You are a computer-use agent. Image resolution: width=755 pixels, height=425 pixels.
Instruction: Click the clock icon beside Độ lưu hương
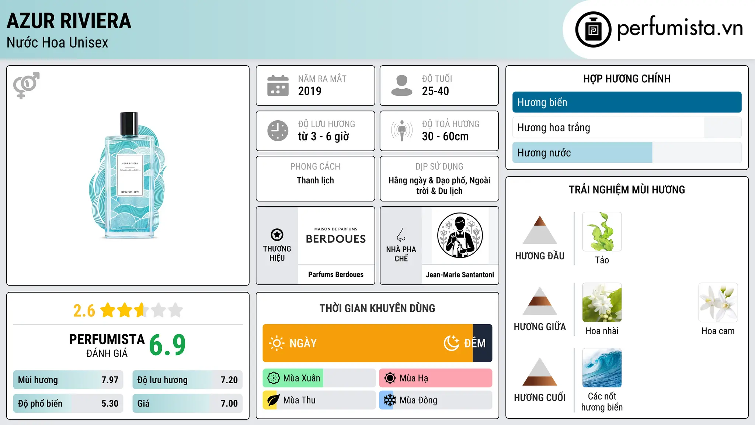[278, 131]
